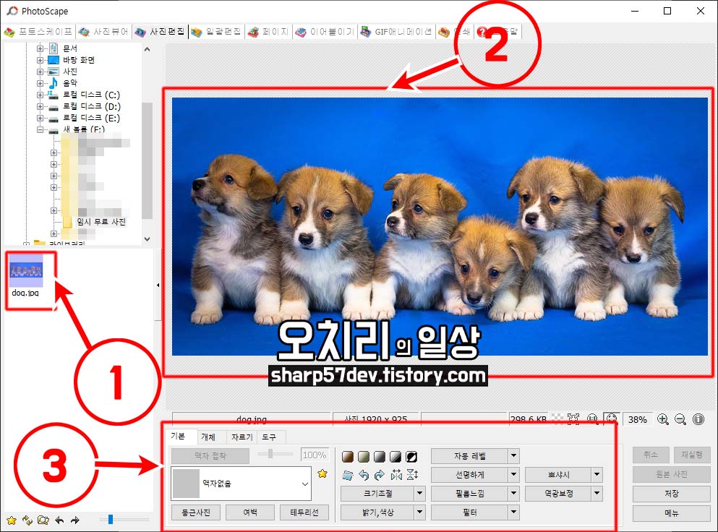This screenshot has height=532, width=718.
Task: Open the GIF애니메이션 tab
Action: (396, 32)
